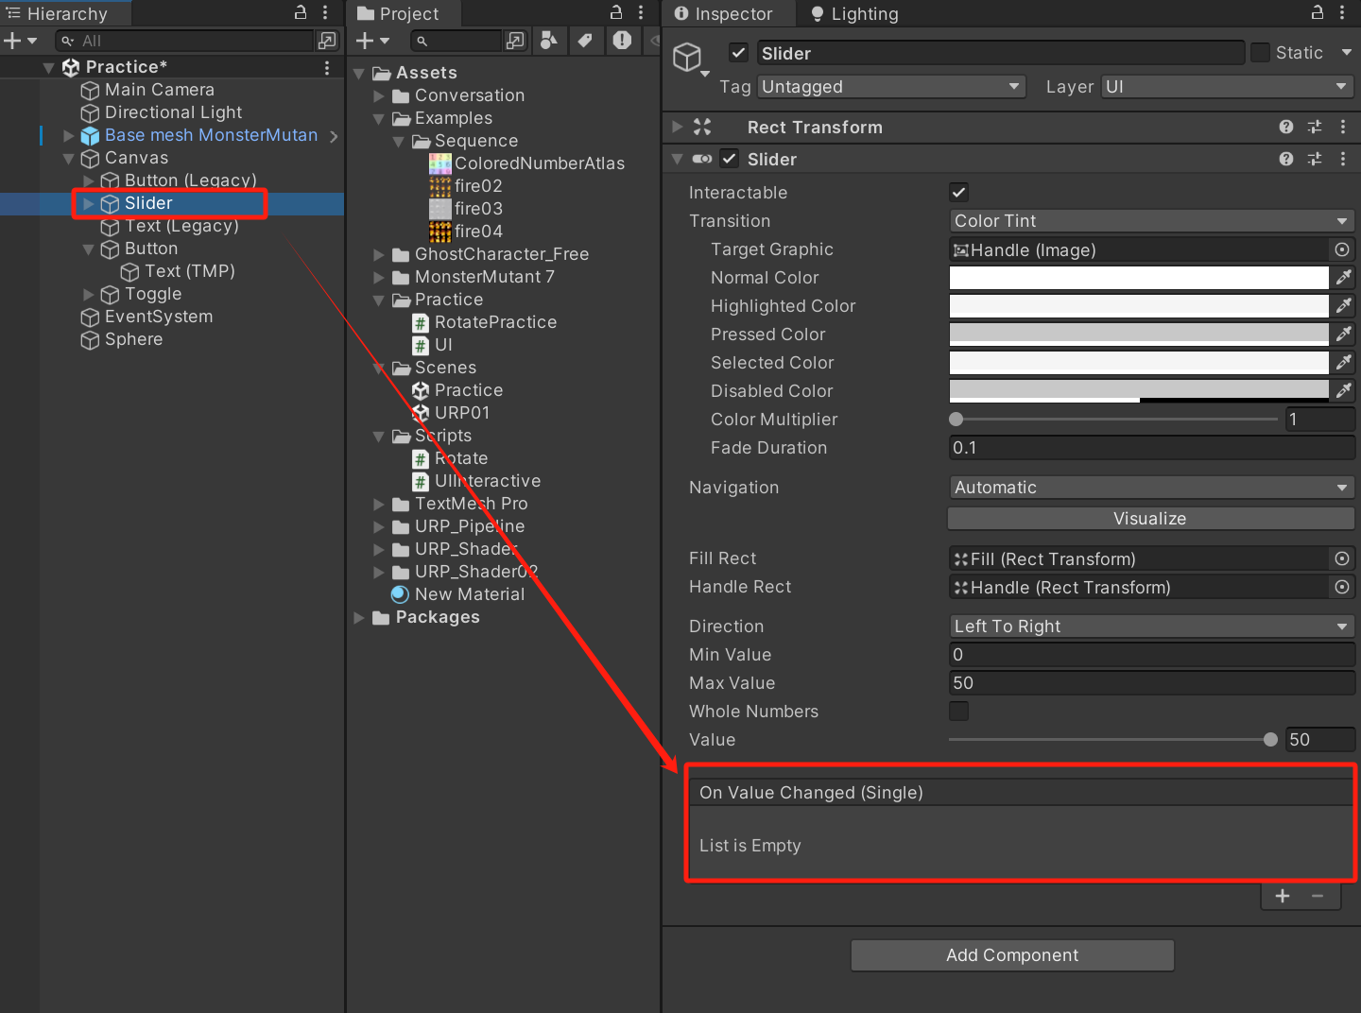The width and height of the screenshot is (1361, 1013).
Task: Click the Hierarchy search field
Action: (x=184, y=41)
